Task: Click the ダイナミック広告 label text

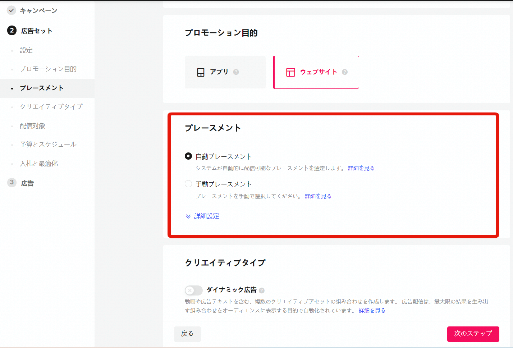Action: pos(232,290)
